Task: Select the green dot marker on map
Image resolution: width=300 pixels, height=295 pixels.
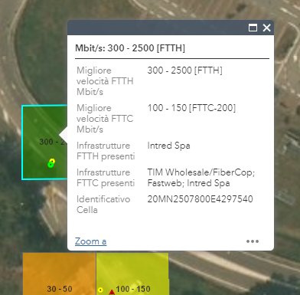Action: tap(51, 165)
